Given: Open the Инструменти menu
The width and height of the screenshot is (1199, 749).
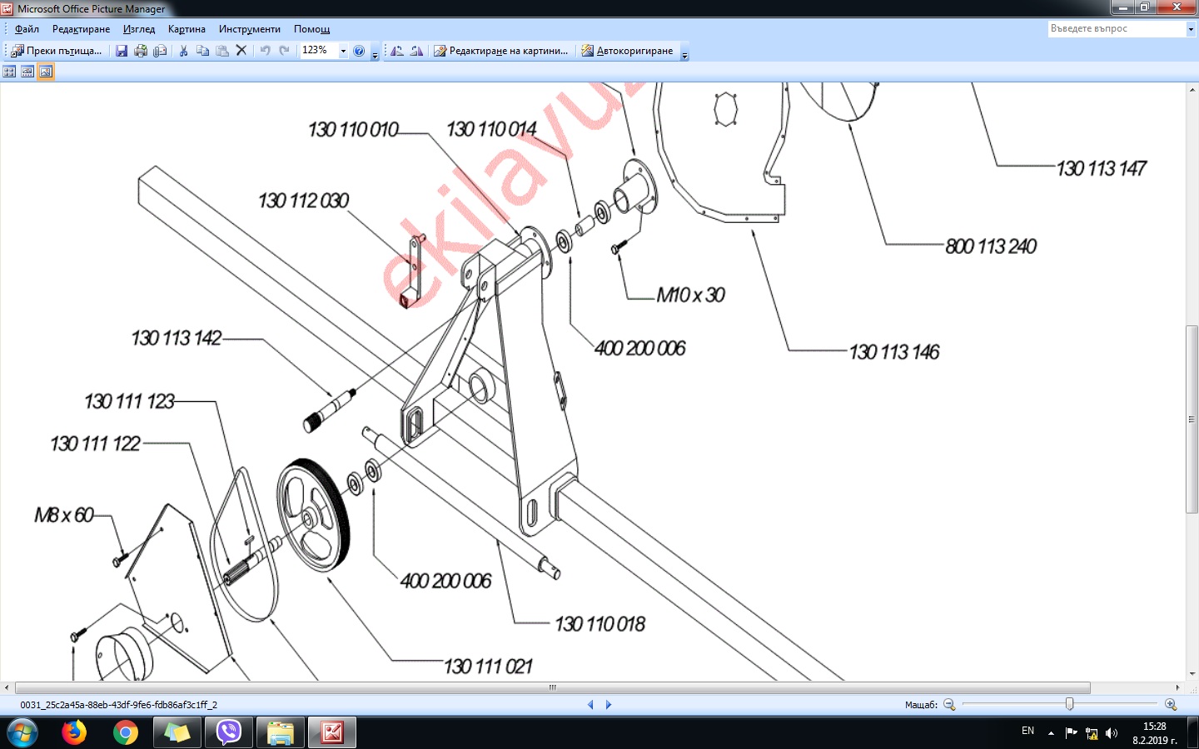Looking at the screenshot, I should 250,29.
